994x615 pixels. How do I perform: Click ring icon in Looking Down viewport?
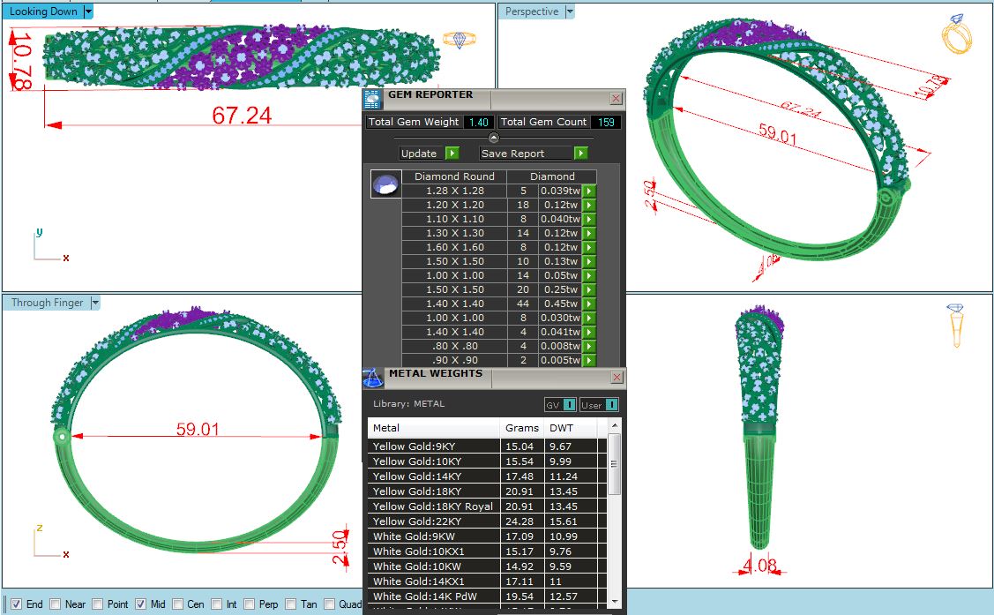459,40
